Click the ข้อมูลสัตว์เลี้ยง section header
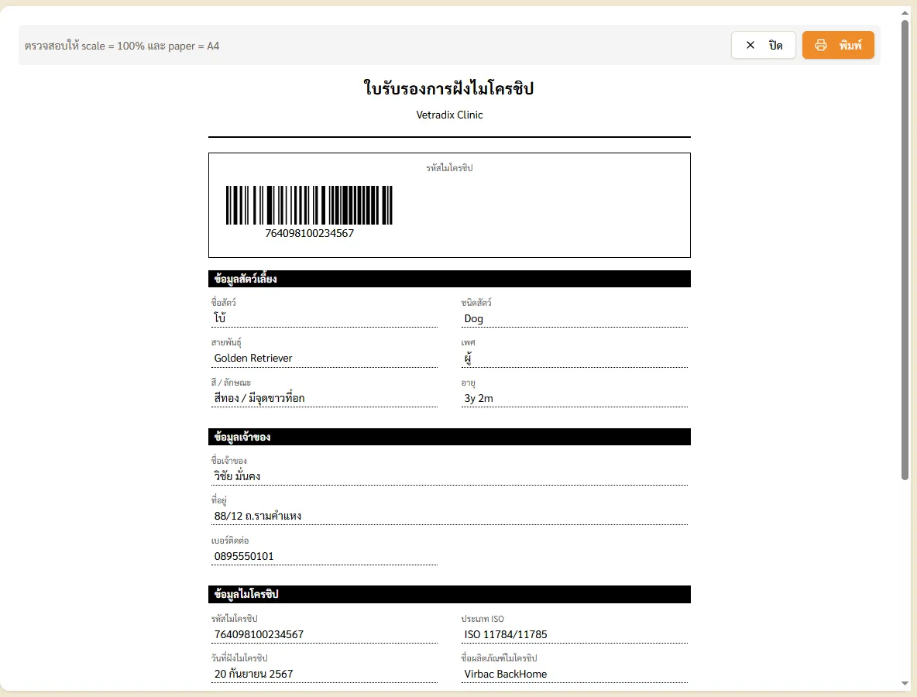 (x=449, y=279)
